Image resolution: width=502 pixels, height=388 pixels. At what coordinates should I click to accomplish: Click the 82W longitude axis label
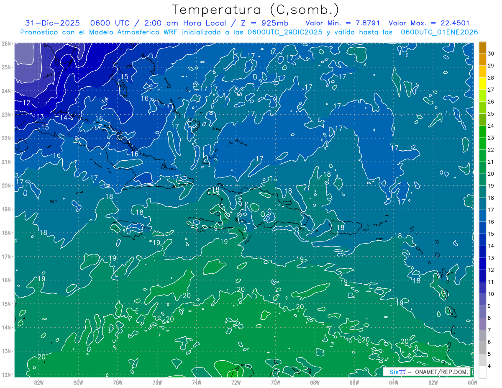[39, 382]
